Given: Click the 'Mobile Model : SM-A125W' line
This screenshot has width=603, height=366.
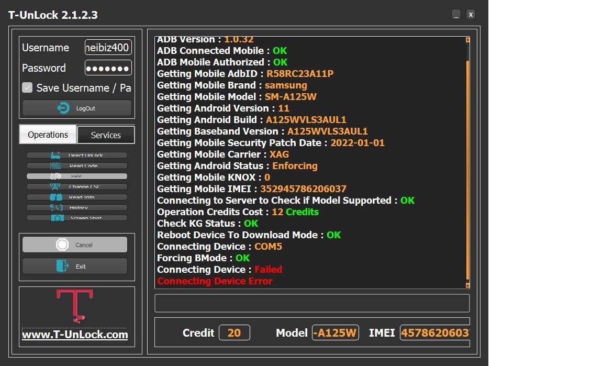Looking at the screenshot, I should [237, 96].
